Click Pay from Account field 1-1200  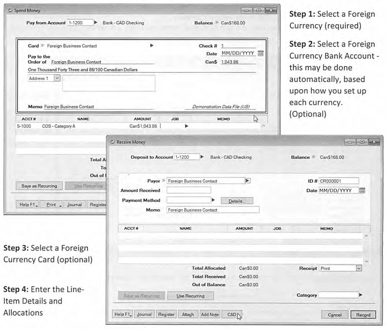(x=80, y=22)
